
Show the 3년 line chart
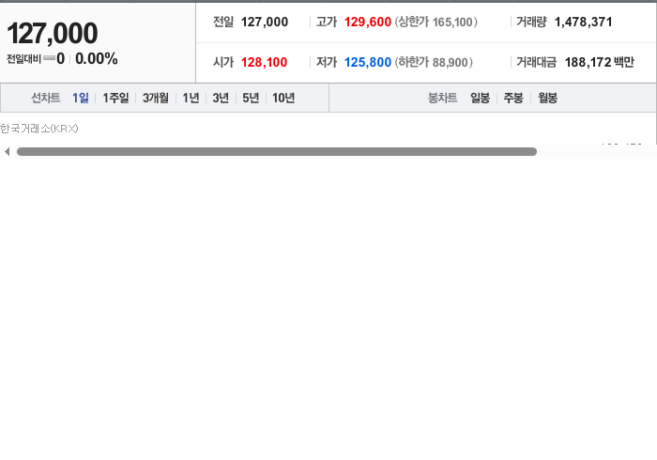pyautogui.click(x=221, y=98)
